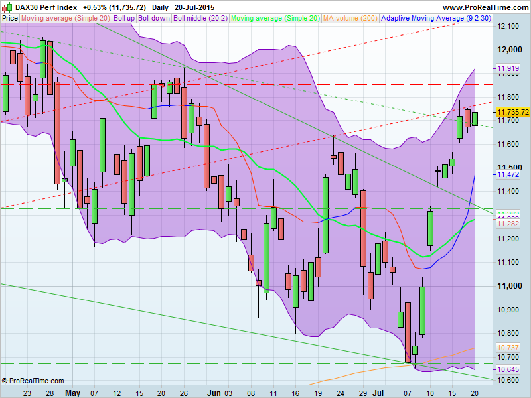531x398 pixels.
Task: Click the 11,600 price axis label
Action: (508, 144)
